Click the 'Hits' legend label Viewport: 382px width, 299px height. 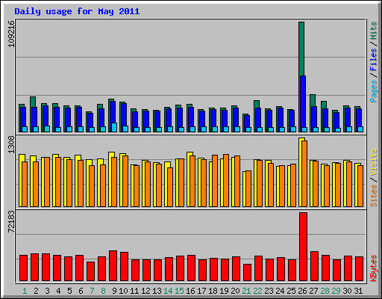pyautogui.click(x=374, y=31)
